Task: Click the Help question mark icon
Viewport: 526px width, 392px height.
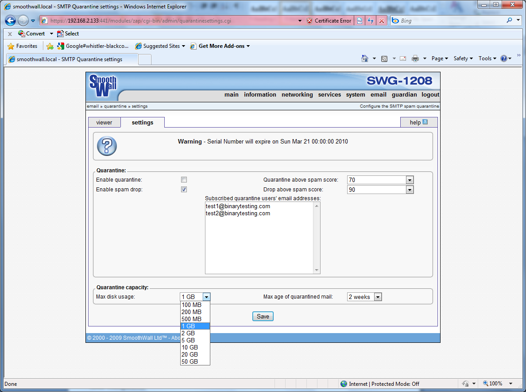Action: [x=503, y=58]
